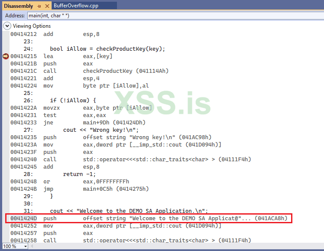The height and width of the screenshot is (251, 324).
Task: Click the current instruction arrow at 00414215
Action: (x=6, y=56)
